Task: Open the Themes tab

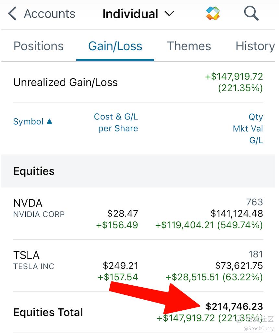Action: (x=189, y=46)
